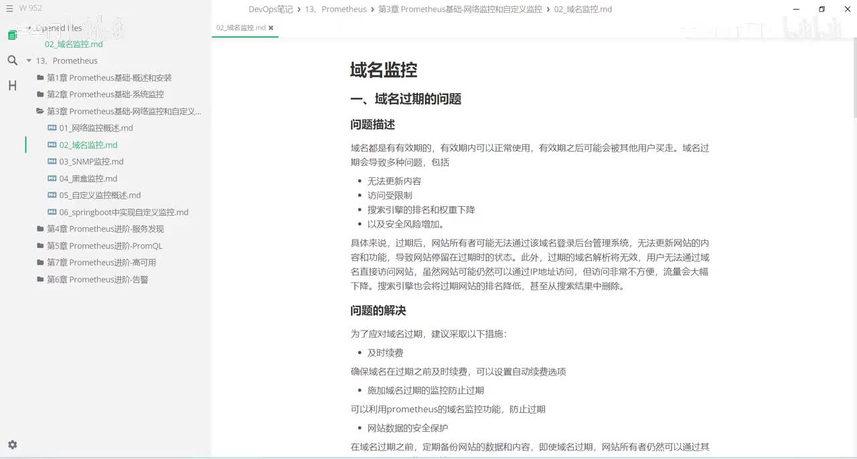Viewport: 857px width, 459px height.
Task: Expand folder 第2章 Prometheus基础-系统监控
Action: [105, 94]
